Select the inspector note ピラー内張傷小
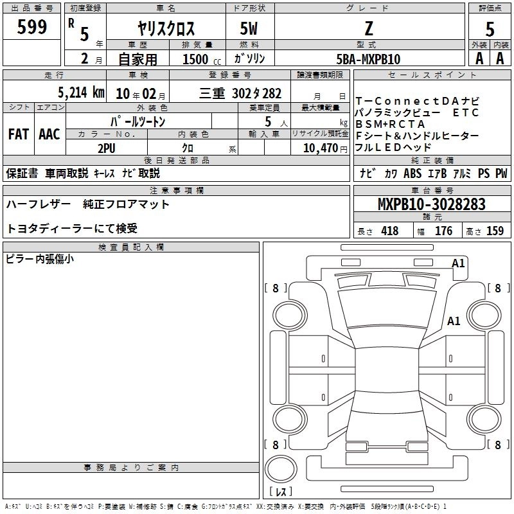This screenshot has width=514, height=514. (40, 259)
